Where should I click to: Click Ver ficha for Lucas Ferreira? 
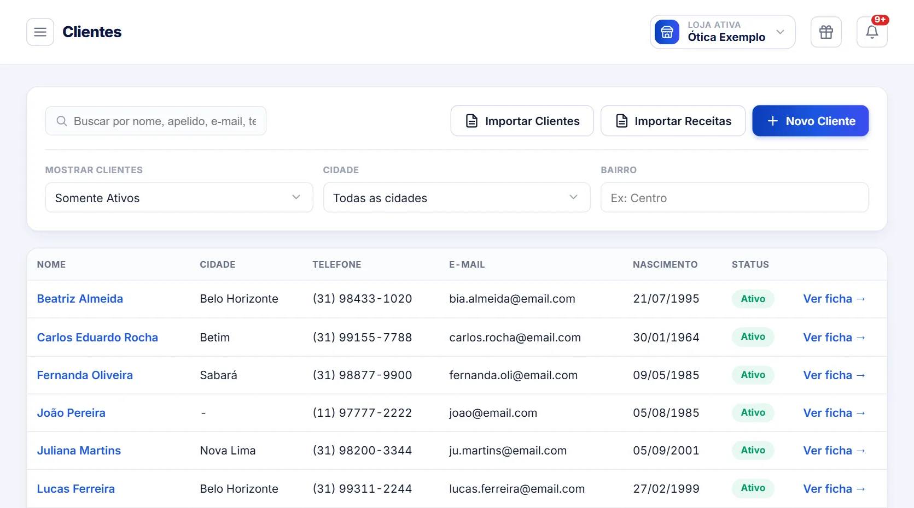pos(834,489)
